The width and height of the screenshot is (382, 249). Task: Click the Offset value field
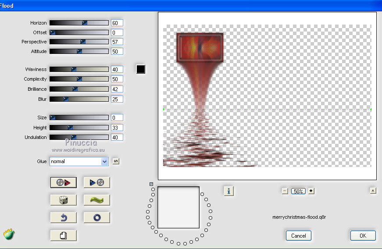click(x=117, y=32)
